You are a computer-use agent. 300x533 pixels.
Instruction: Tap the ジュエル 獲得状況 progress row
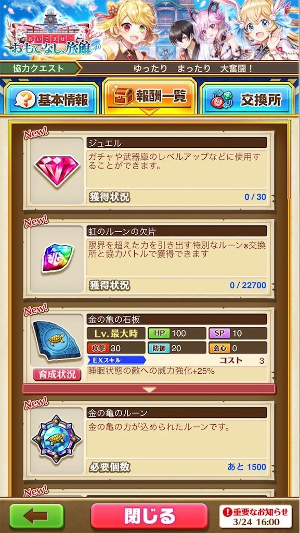coord(177,196)
